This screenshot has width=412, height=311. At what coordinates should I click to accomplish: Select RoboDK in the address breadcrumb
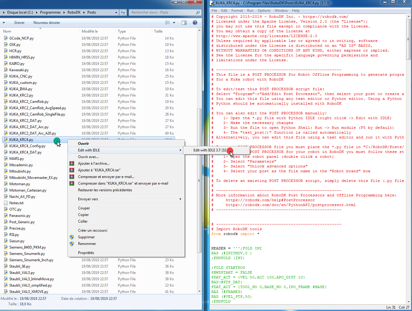(x=74, y=12)
